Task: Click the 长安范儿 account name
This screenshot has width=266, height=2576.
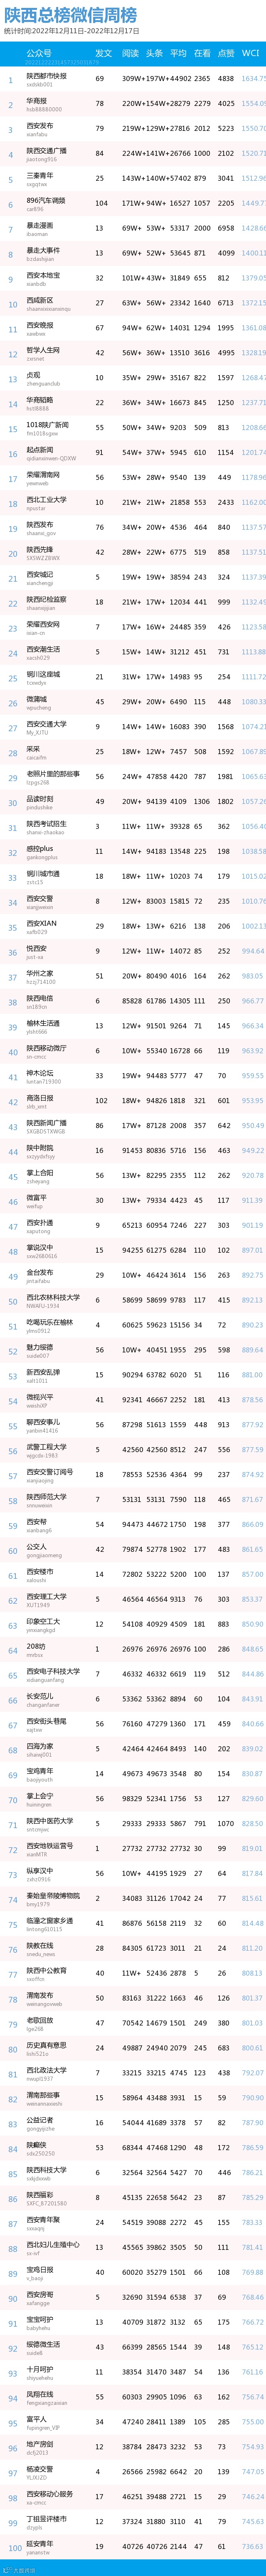Action: click(40, 1697)
